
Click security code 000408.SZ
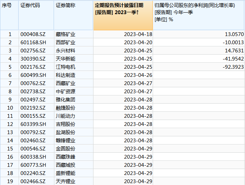pos(33,34)
